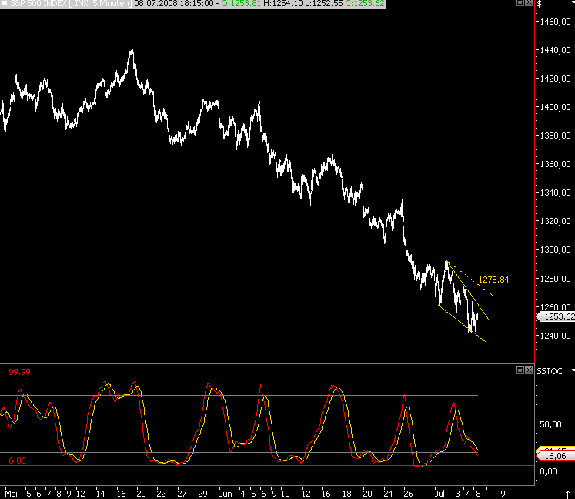Click the 1440,00 price axis label

point(556,50)
